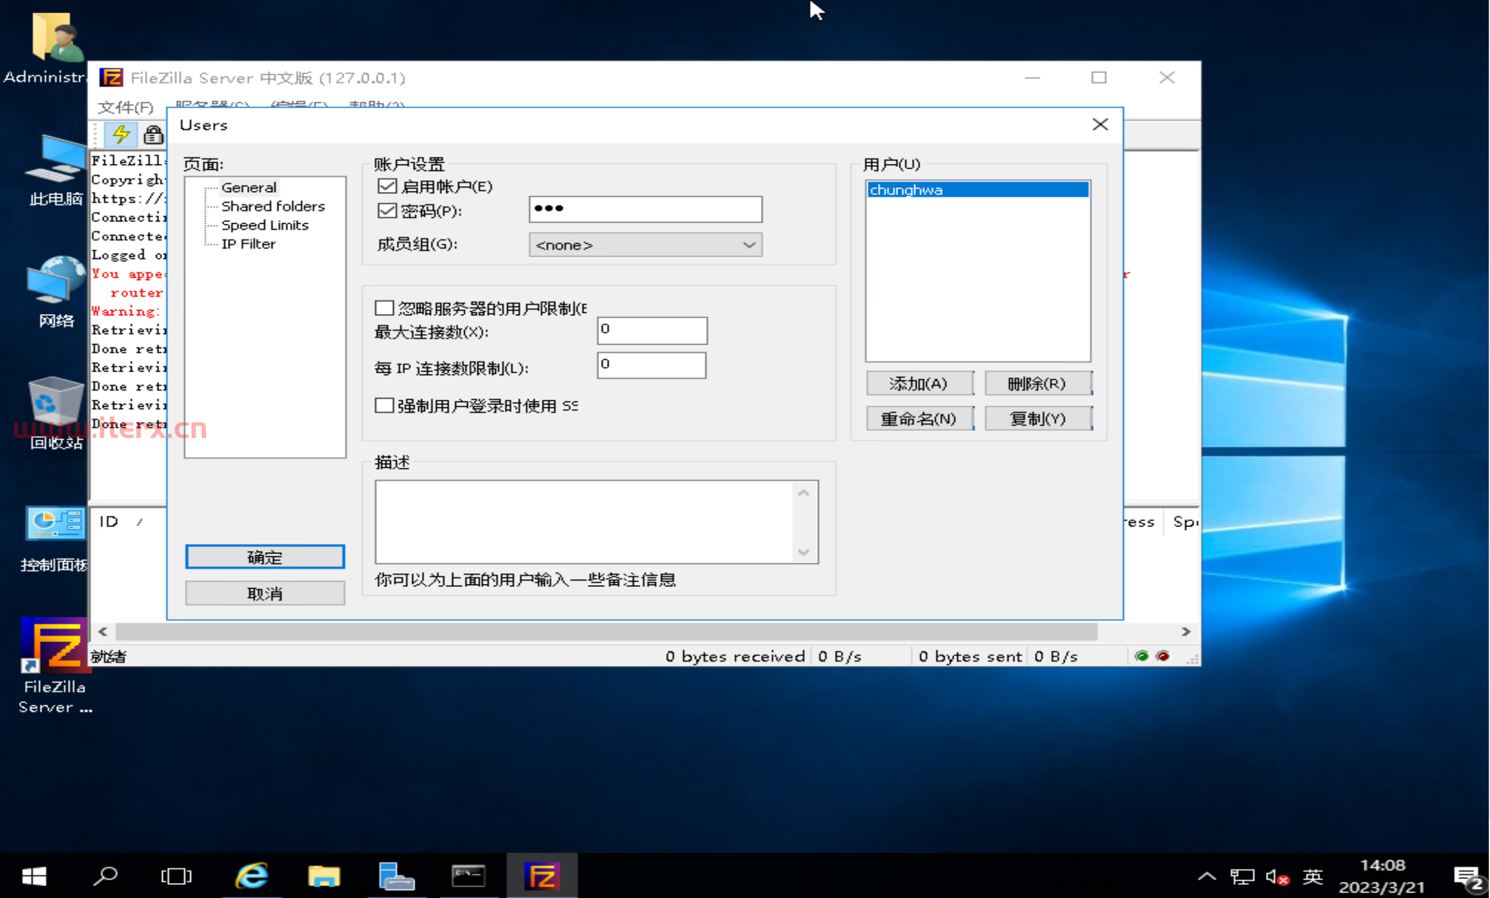Click 每 IP 连接数限制 input field

coord(651,366)
